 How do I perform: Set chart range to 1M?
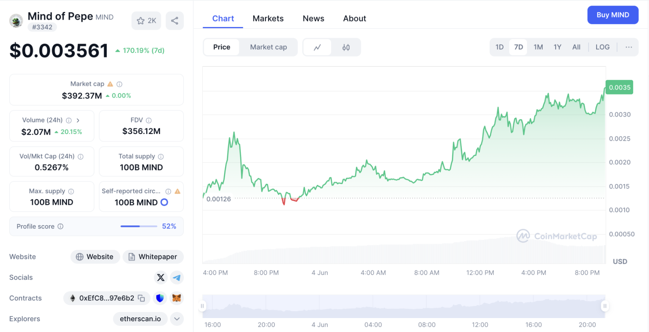click(x=538, y=47)
